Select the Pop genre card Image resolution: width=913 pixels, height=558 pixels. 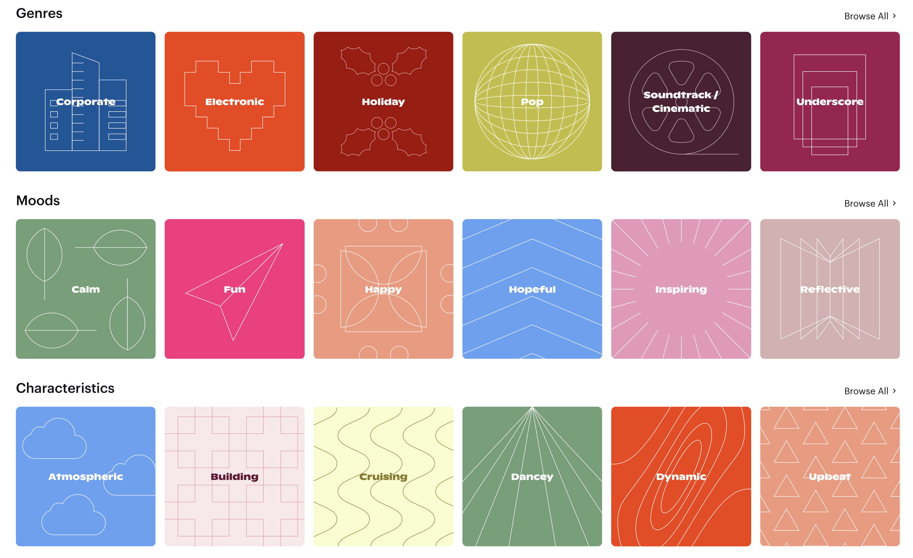point(531,102)
